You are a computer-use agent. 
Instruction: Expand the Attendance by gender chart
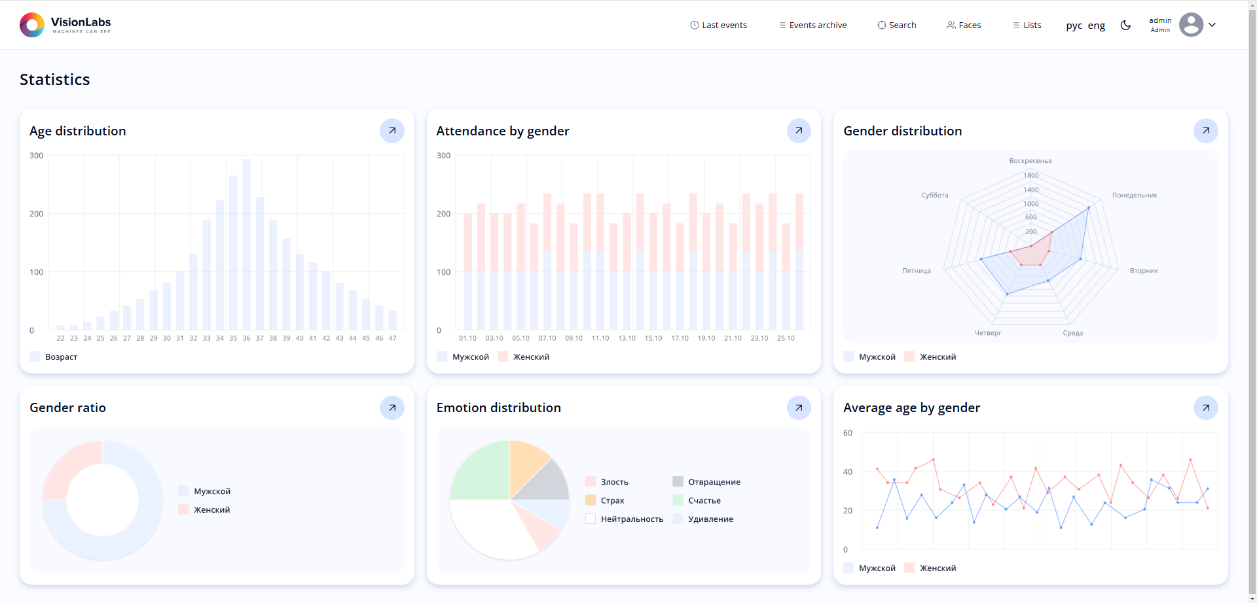799,131
